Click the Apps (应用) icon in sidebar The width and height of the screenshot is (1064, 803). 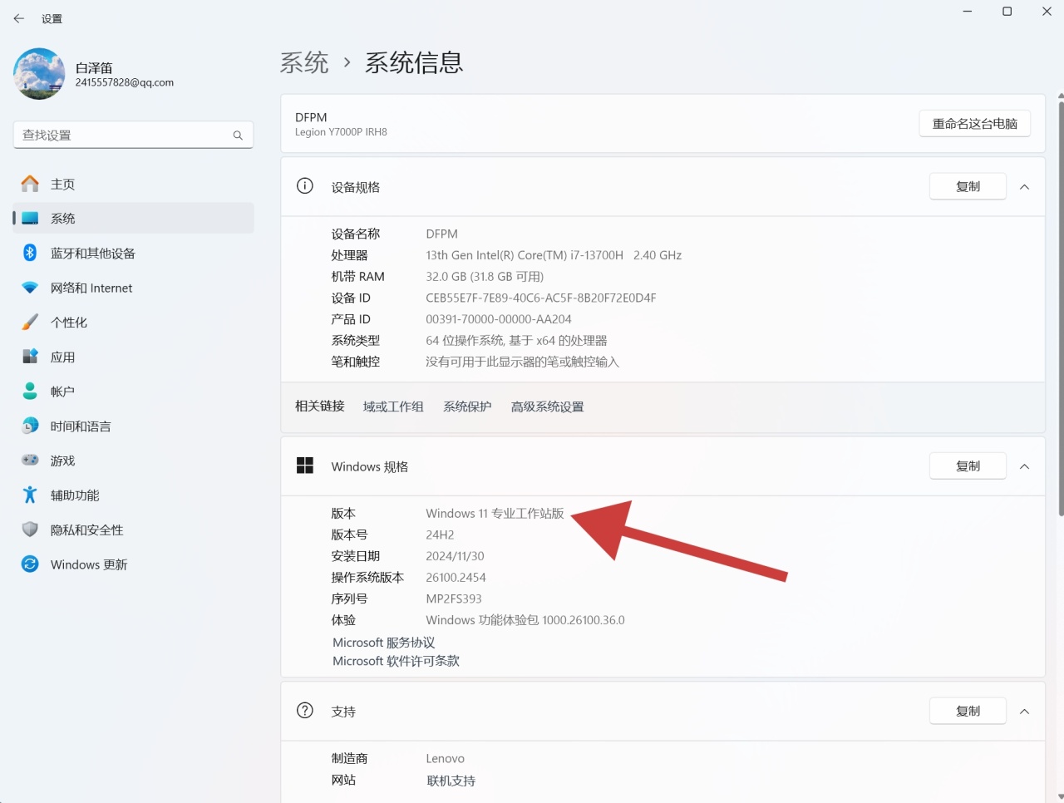30,357
